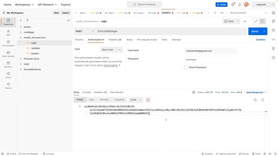Open the APIs sidebar panel

point(8,33)
